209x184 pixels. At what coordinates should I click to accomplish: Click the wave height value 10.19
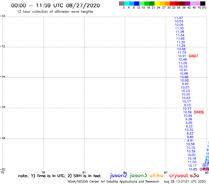(x=183, y=67)
